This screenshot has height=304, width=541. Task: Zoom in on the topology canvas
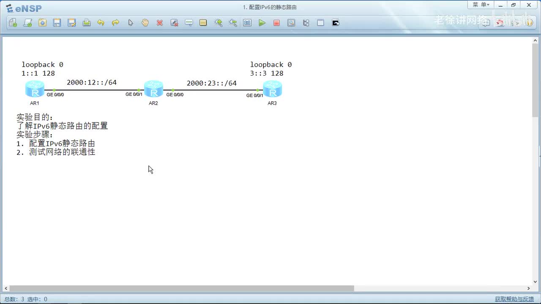click(219, 23)
